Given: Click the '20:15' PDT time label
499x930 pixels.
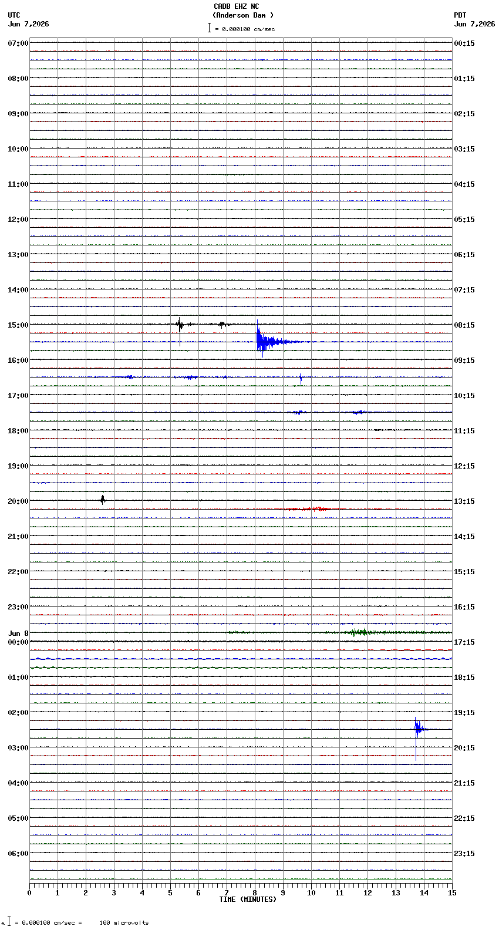Looking at the screenshot, I should tap(464, 748).
